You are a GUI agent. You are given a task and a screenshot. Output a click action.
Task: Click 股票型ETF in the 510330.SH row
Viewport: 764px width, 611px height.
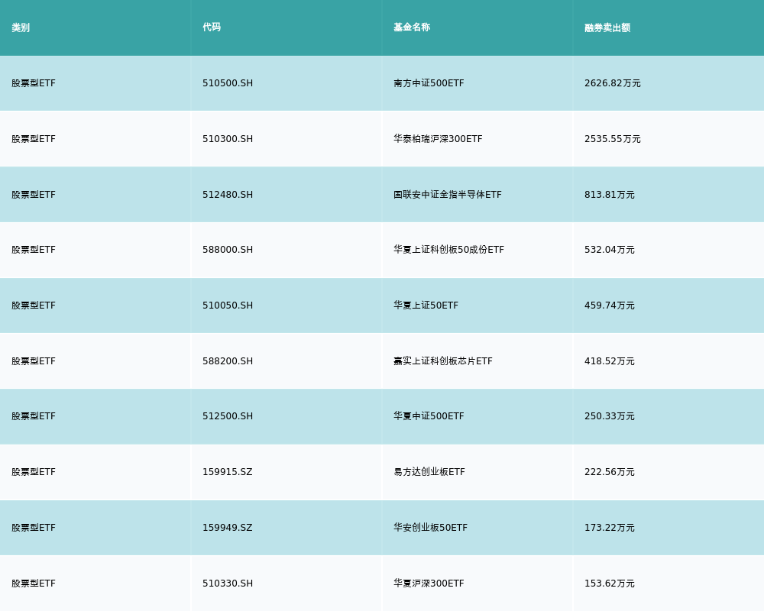click(x=34, y=584)
